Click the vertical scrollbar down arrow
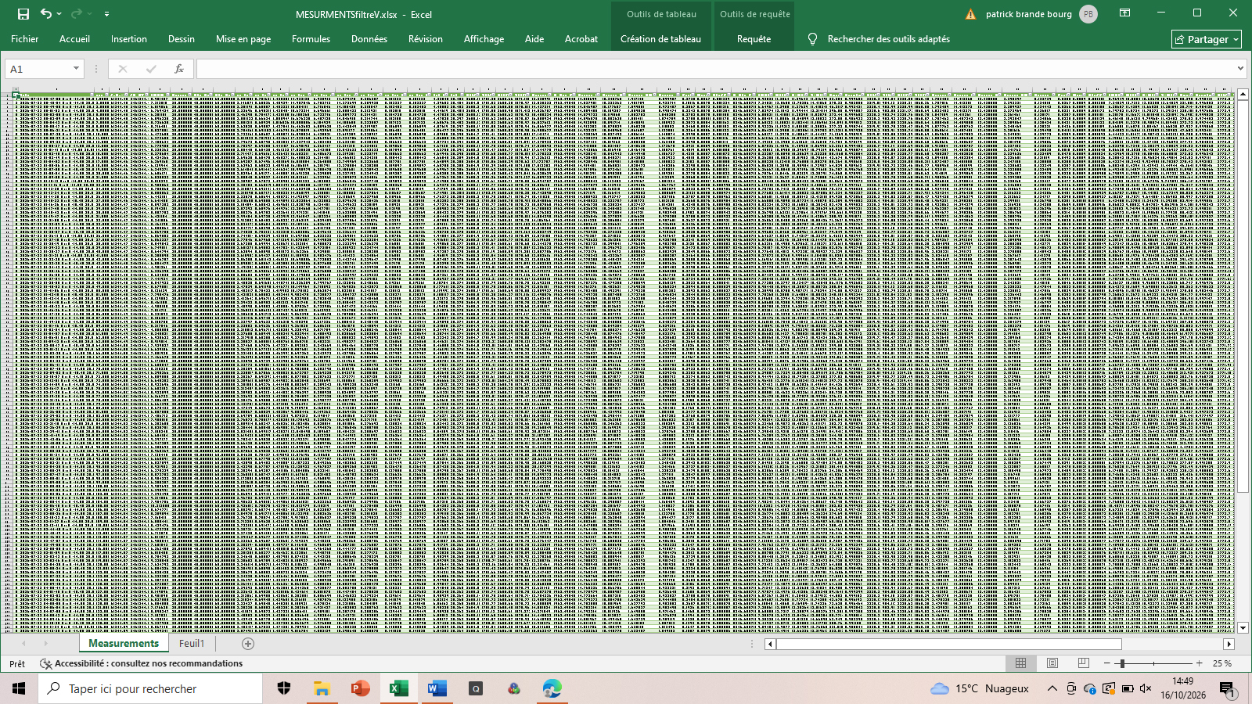The height and width of the screenshot is (704, 1252). tap(1243, 627)
